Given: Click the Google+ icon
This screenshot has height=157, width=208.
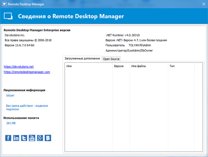Looking at the screenshot, I should (40, 138).
